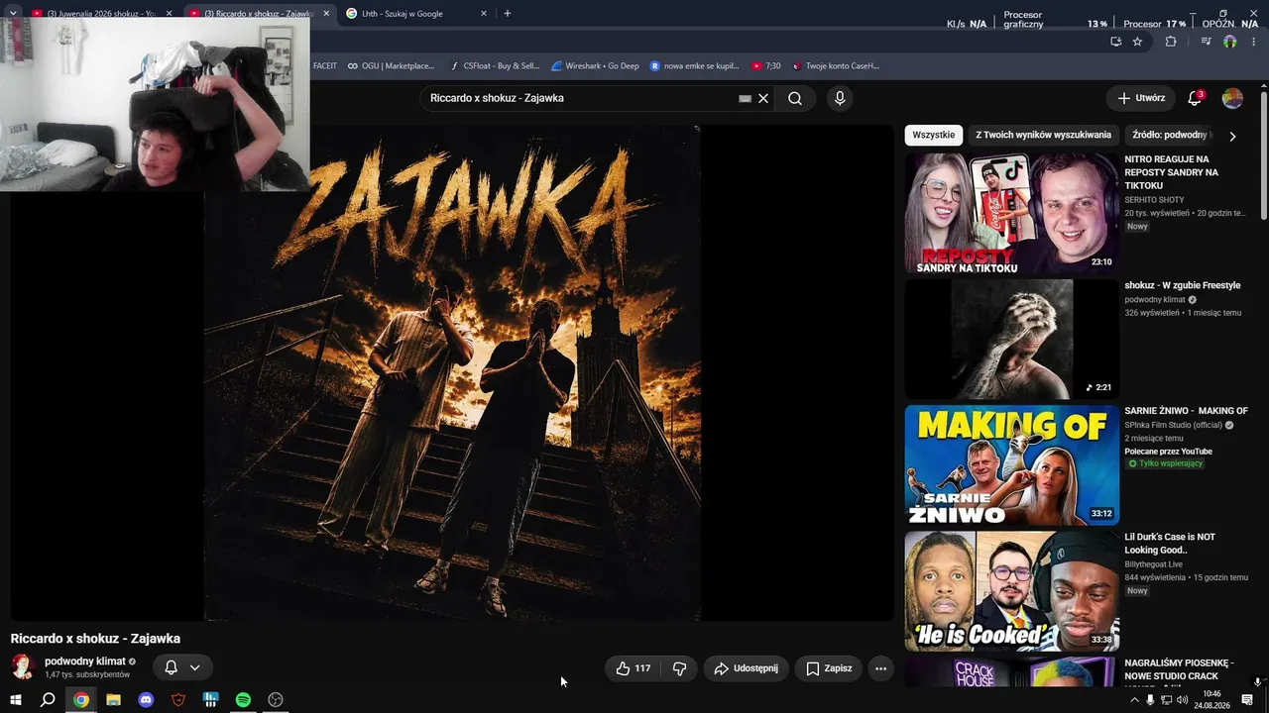Close the 'Lhth - Szukaj w Google' tab

click(484, 14)
